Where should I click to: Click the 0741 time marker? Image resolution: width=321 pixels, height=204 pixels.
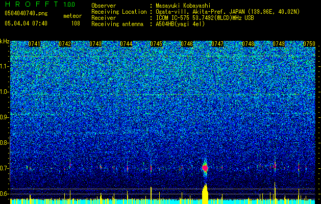(34, 44)
